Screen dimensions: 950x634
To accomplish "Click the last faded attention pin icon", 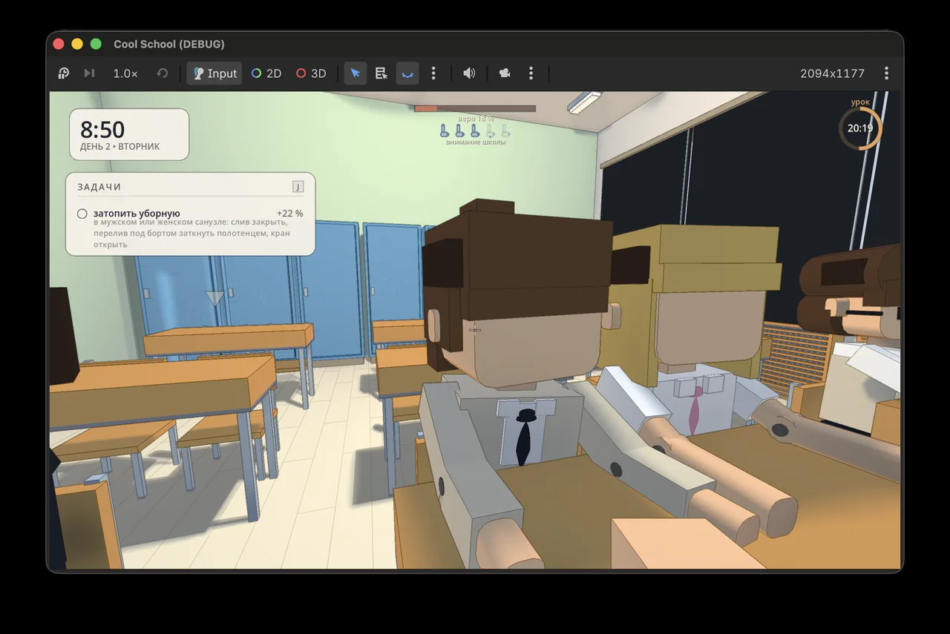I will pyautogui.click(x=505, y=131).
